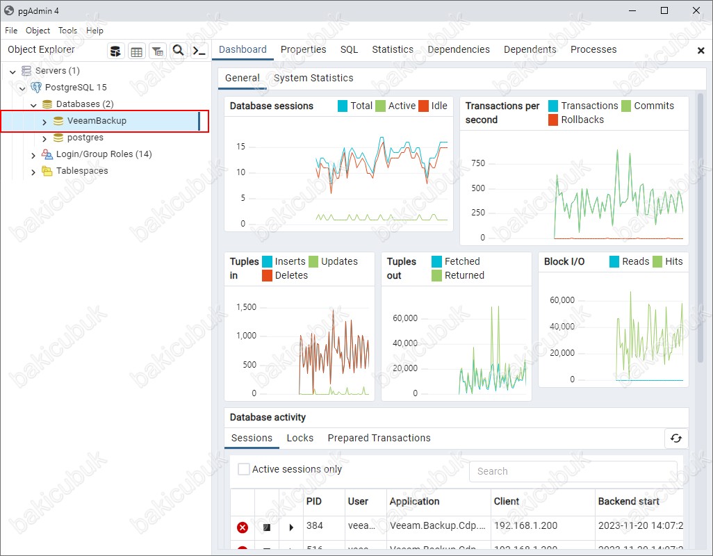Click the Reads legend swatch
Screen dimensions: 713x556
(614, 262)
